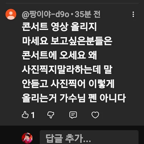Open replies via speech bubble icon
Image resolution: width=144 pixels, height=144 pixels.
click(73, 115)
